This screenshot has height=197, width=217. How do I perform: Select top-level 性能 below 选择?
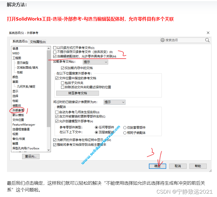click(x=15, y=101)
